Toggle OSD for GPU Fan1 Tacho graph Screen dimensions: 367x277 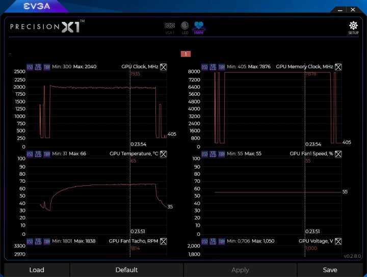pyautogui.click(x=30, y=241)
